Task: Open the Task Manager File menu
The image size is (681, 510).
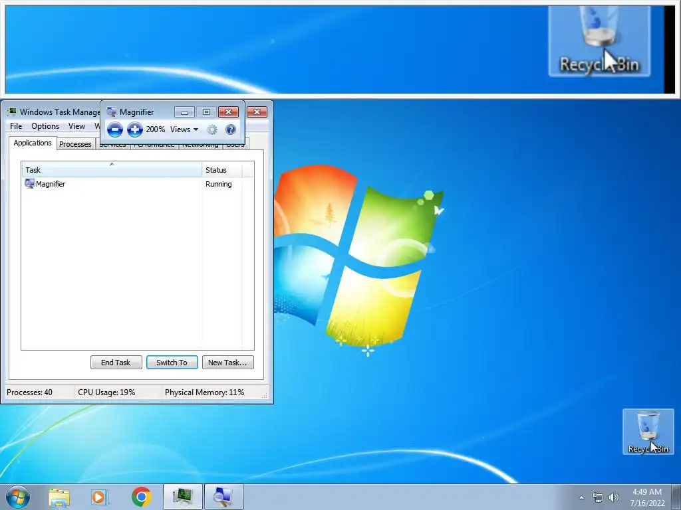Action: click(16, 126)
